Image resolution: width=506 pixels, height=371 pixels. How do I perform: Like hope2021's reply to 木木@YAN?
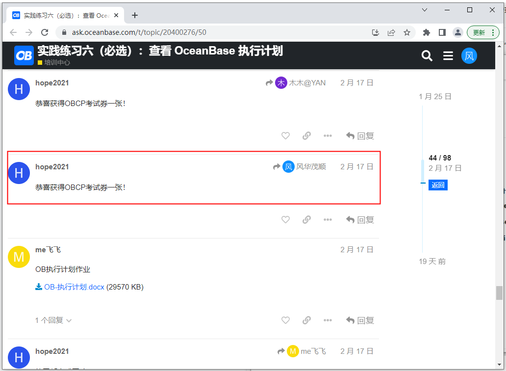coord(285,135)
